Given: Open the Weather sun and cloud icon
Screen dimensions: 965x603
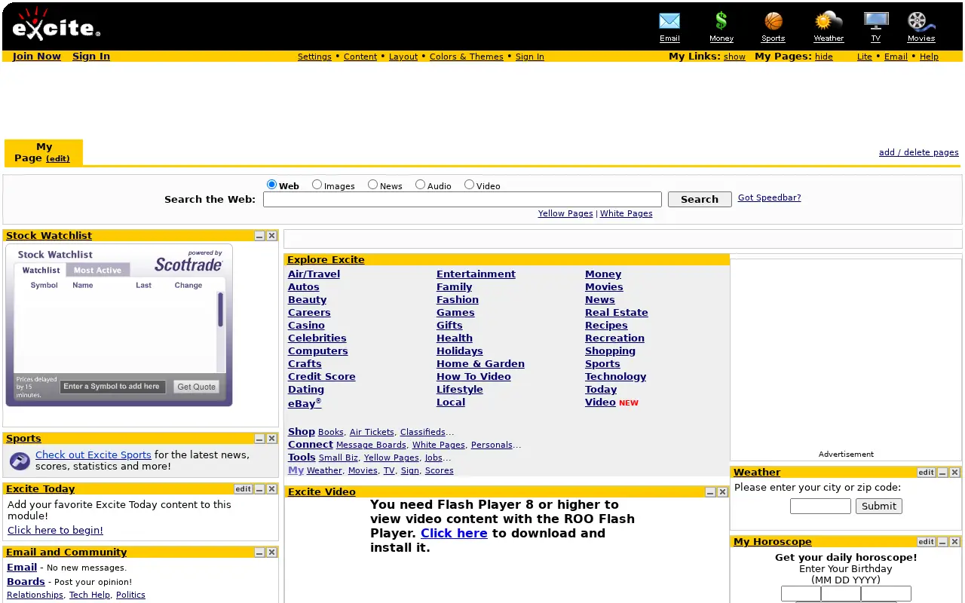Looking at the screenshot, I should [829, 21].
